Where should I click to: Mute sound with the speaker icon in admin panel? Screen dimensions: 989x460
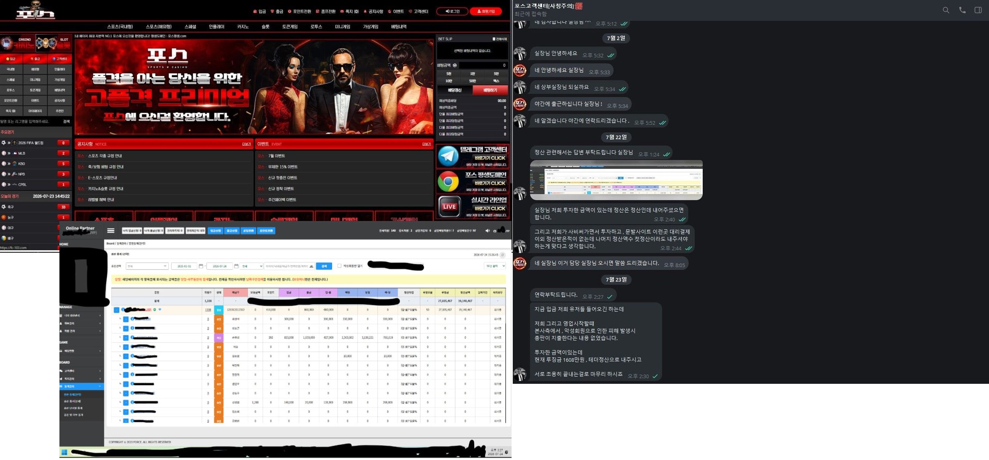pos(487,231)
